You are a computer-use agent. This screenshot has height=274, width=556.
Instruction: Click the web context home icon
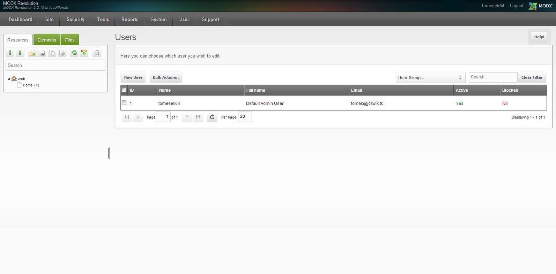point(14,79)
